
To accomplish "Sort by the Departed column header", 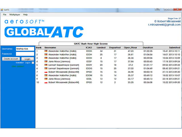I will (x=115, y=48).
